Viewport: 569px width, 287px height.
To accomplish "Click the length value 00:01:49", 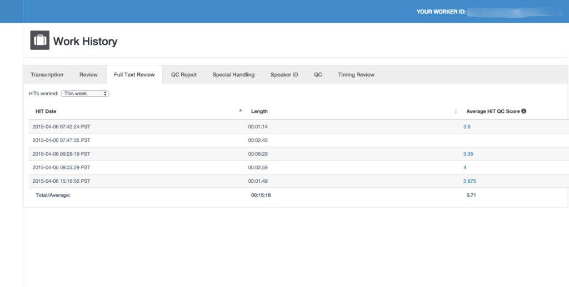I will (258, 181).
